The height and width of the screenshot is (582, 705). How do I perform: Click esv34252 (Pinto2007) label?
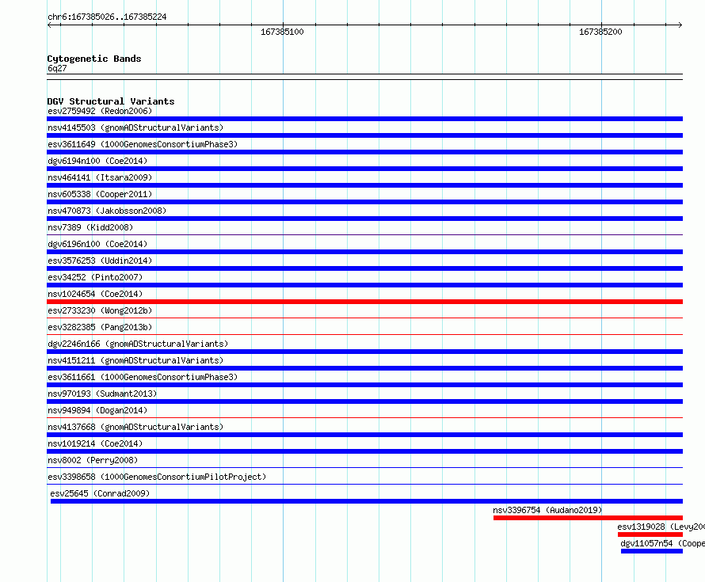pyautogui.click(x=95, y=277)
